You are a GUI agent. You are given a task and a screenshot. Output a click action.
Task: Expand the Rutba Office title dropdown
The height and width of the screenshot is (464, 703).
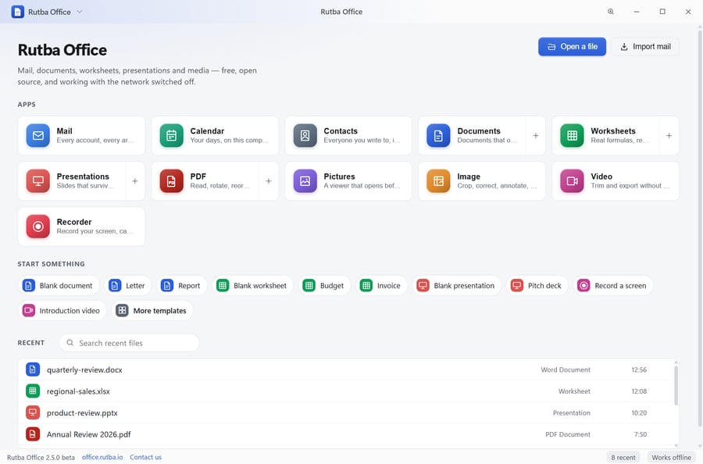point(80,12)
